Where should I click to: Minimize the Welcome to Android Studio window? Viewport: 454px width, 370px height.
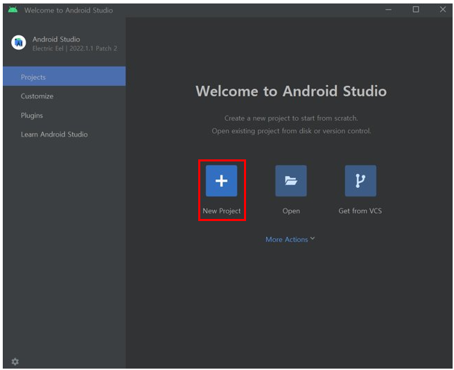389,10
